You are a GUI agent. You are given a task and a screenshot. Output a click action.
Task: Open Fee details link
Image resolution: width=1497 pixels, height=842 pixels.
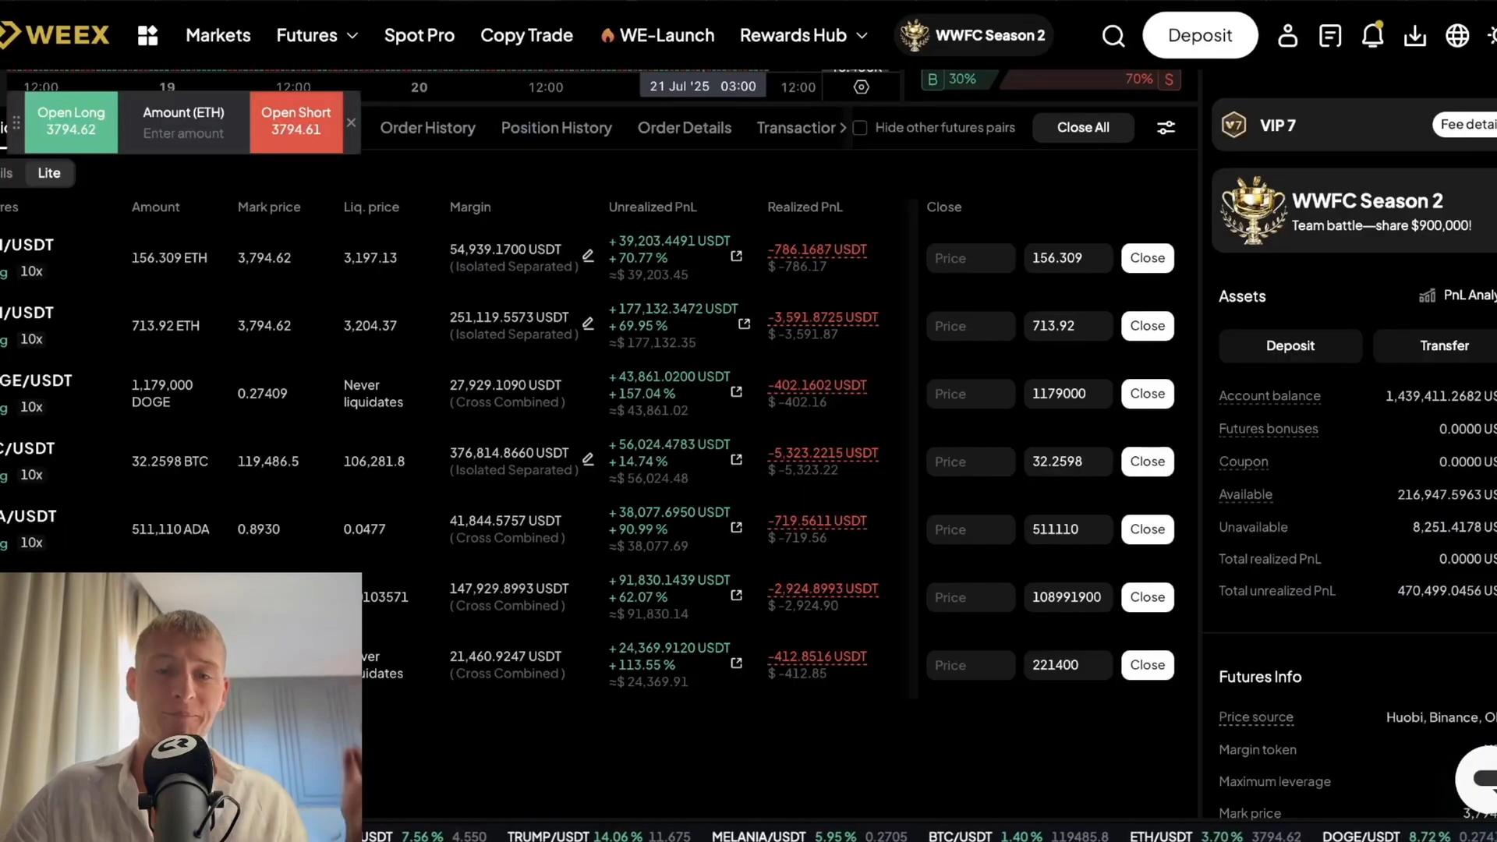pyautogui.click(x=1465, y=125)
